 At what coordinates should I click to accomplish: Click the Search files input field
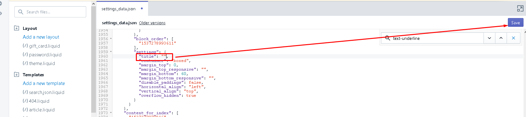click(x=50, y=12)
